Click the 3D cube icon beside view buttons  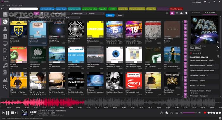(x=167, y=13)
